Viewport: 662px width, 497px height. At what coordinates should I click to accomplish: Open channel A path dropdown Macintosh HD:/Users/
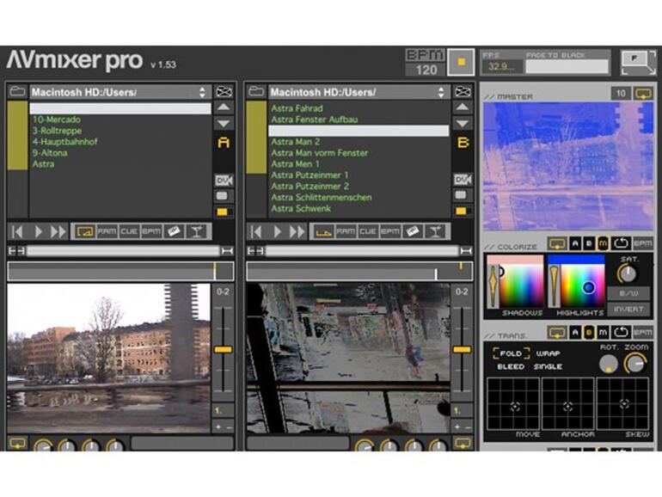tap(120, 92)
